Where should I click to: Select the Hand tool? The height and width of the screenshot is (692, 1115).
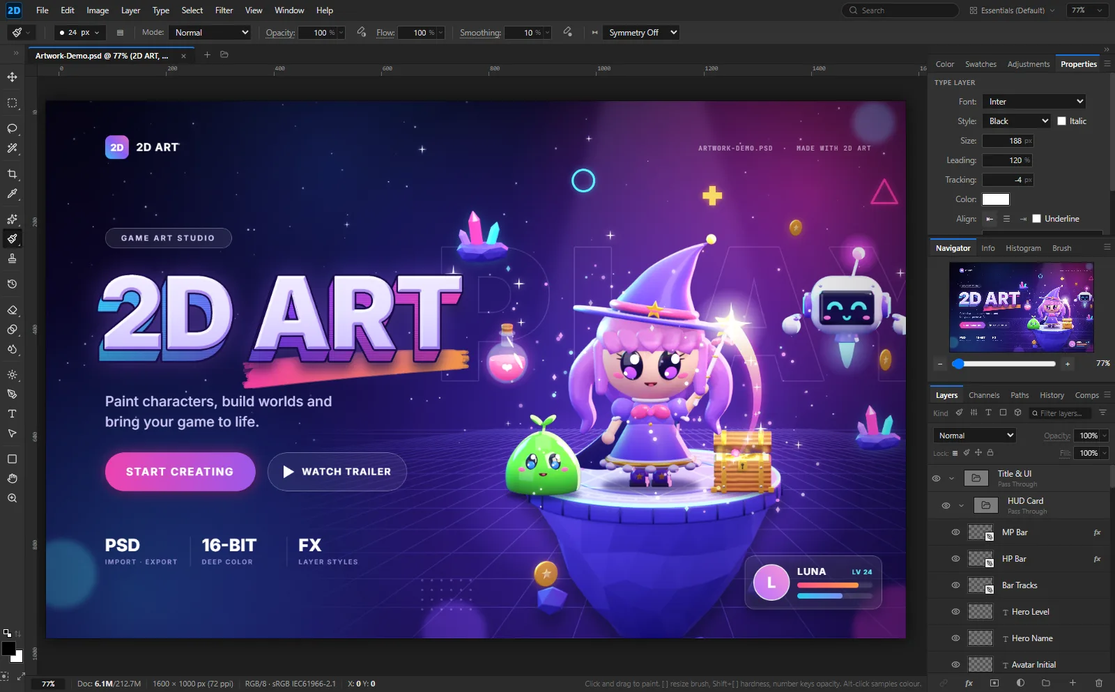pyautogui.click(x=12, y=479)
